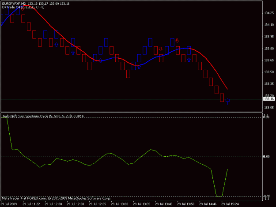Click the 133.80 price scale label
This screenshot has height=207, width=276.
pyautogui.click(x=269, y=49)
